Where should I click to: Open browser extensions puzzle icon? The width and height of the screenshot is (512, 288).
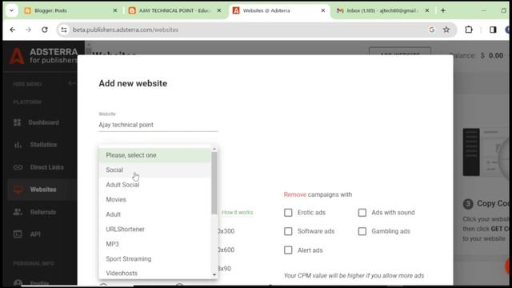[x=469, y=30]
